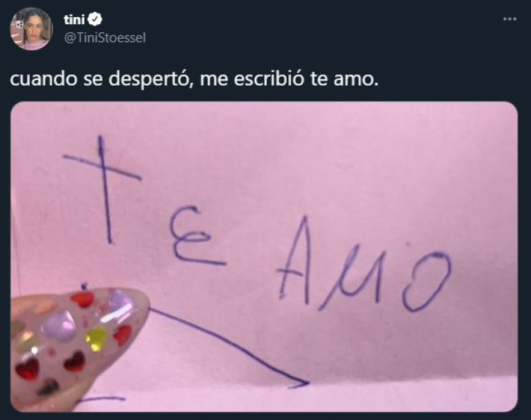Click the display name "tini"
Screen dimensions: 531x420
[x=74, y=19]
